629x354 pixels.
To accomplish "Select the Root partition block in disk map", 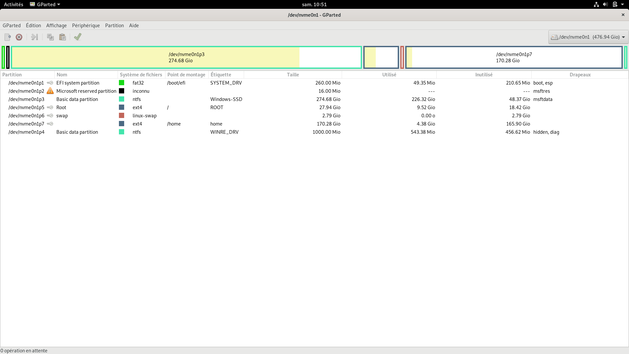I will click(x=381, y=57).
